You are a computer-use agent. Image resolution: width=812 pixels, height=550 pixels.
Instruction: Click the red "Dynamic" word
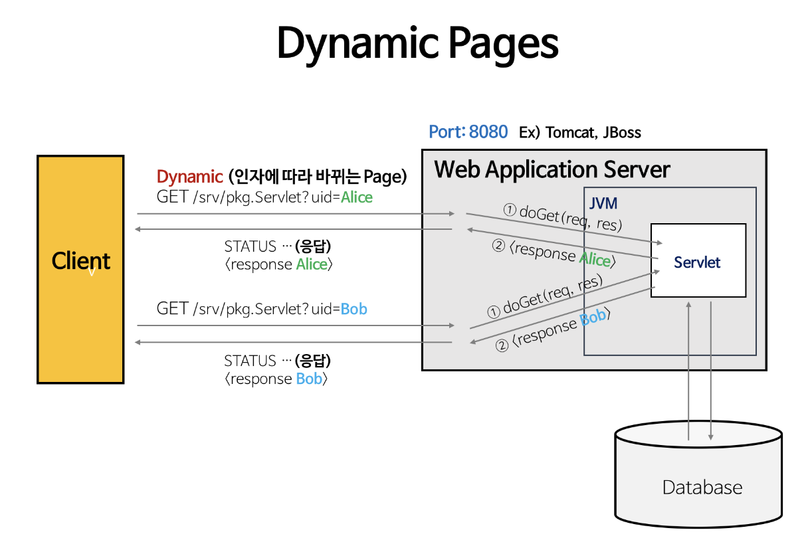[190, 177]
